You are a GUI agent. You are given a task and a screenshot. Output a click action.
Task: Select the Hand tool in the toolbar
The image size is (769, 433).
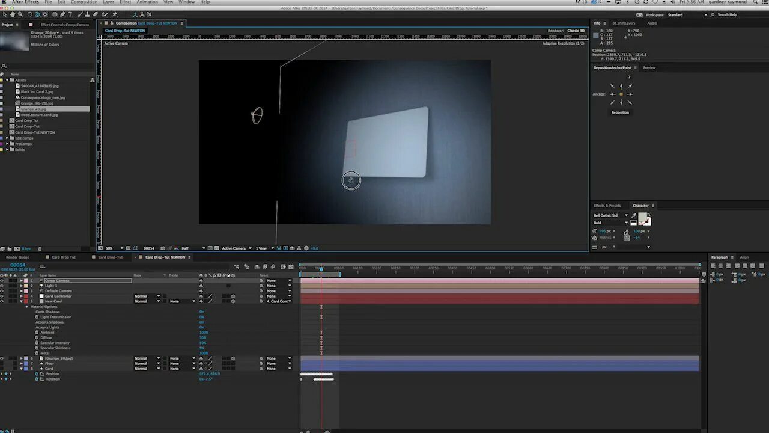pyautogui.click(x=12, y=13)
